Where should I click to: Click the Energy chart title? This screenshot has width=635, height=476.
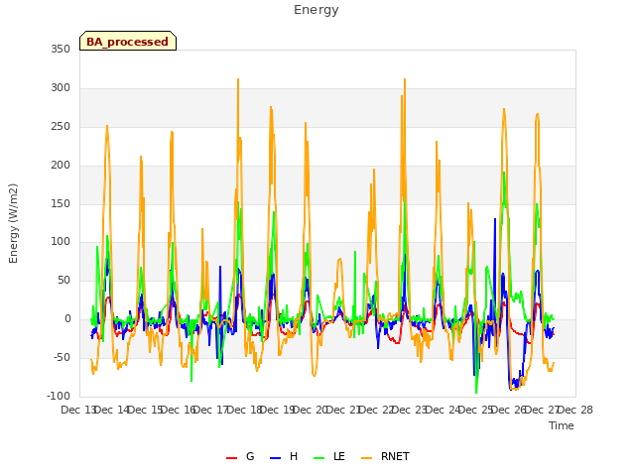click(x=317, y=10)
